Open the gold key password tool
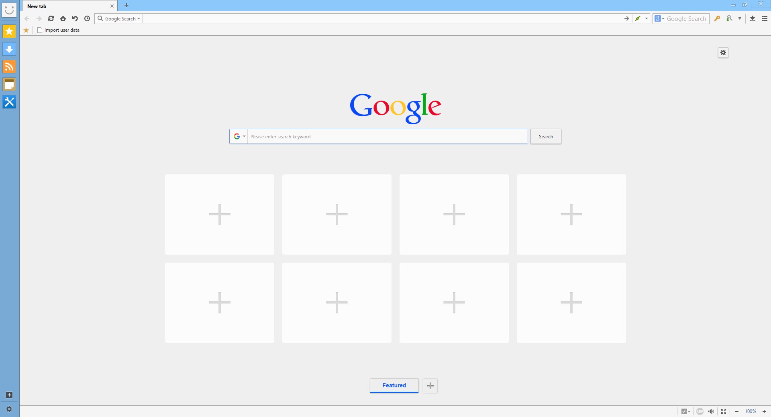This screenshot has width=771, height=417. coord(717,18)
